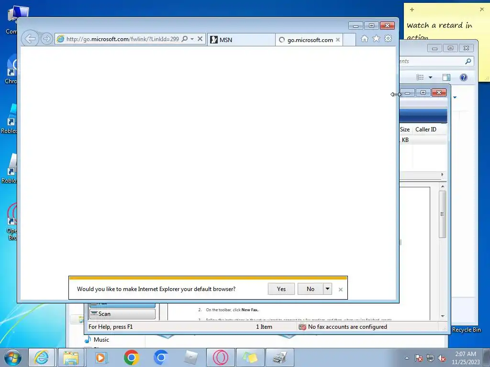
Task: Go forward with Internet Explorer's forward arrow
Action: click(x=46, y=39)
